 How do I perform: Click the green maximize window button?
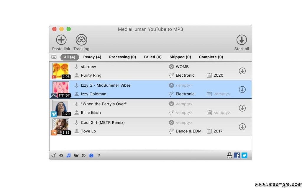69,29
